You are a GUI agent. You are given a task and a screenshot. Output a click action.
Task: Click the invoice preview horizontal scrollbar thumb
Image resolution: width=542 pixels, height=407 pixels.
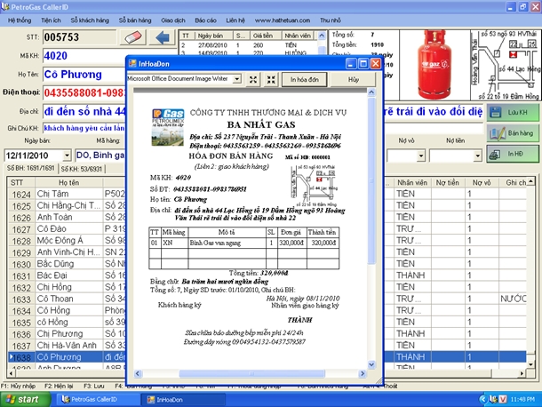252,373
